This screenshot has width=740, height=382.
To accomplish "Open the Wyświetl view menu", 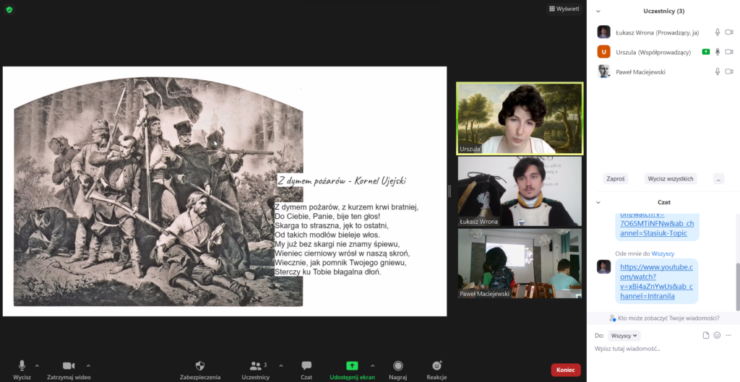I will coord(564,9).
